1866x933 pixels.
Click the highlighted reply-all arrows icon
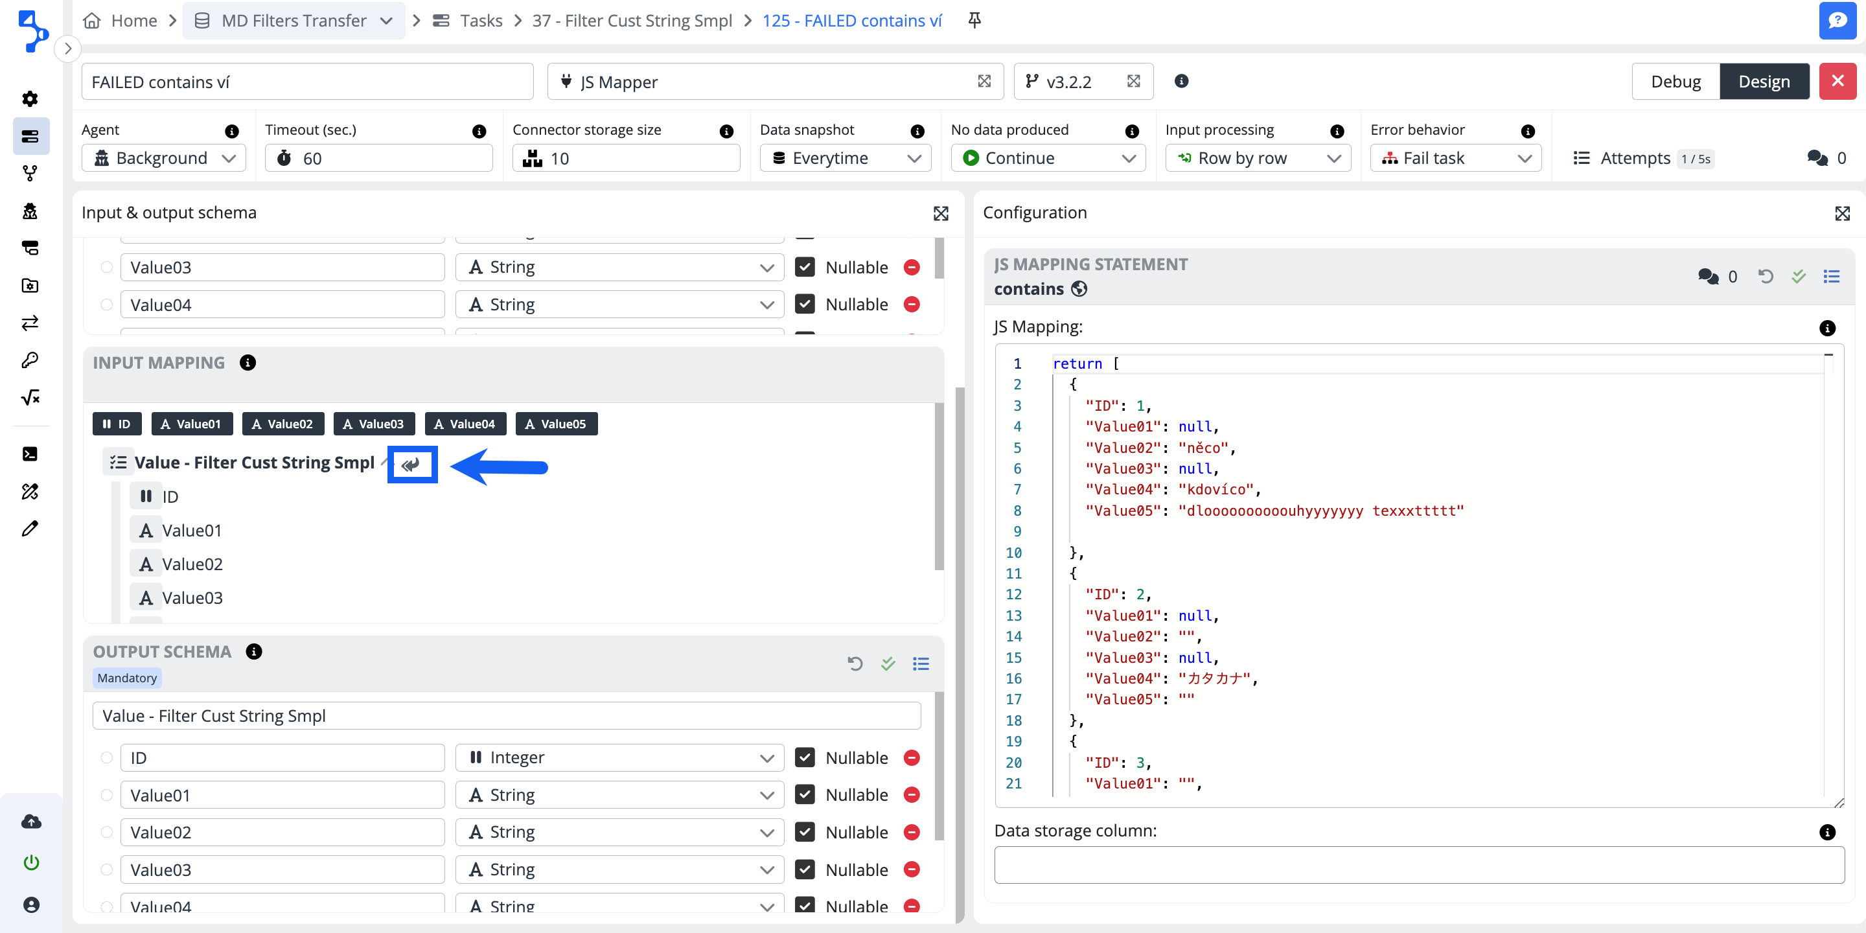point(411,465)
